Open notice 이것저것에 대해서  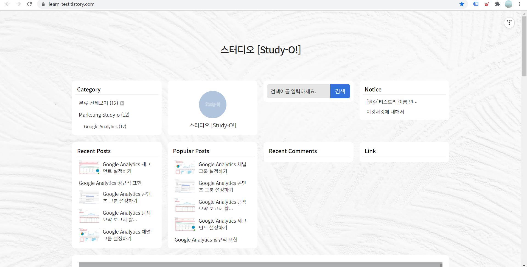click(x=385, y=112)
